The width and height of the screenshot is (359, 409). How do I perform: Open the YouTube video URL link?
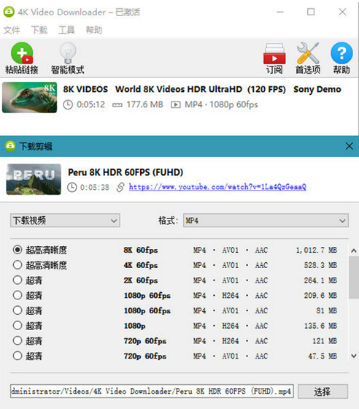(217, 187)
